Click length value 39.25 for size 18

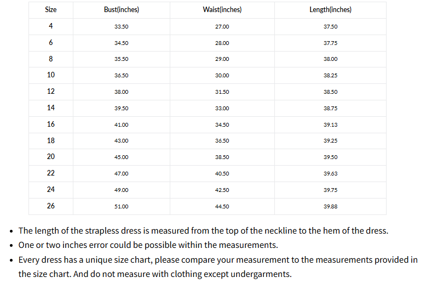click(330, 140)
